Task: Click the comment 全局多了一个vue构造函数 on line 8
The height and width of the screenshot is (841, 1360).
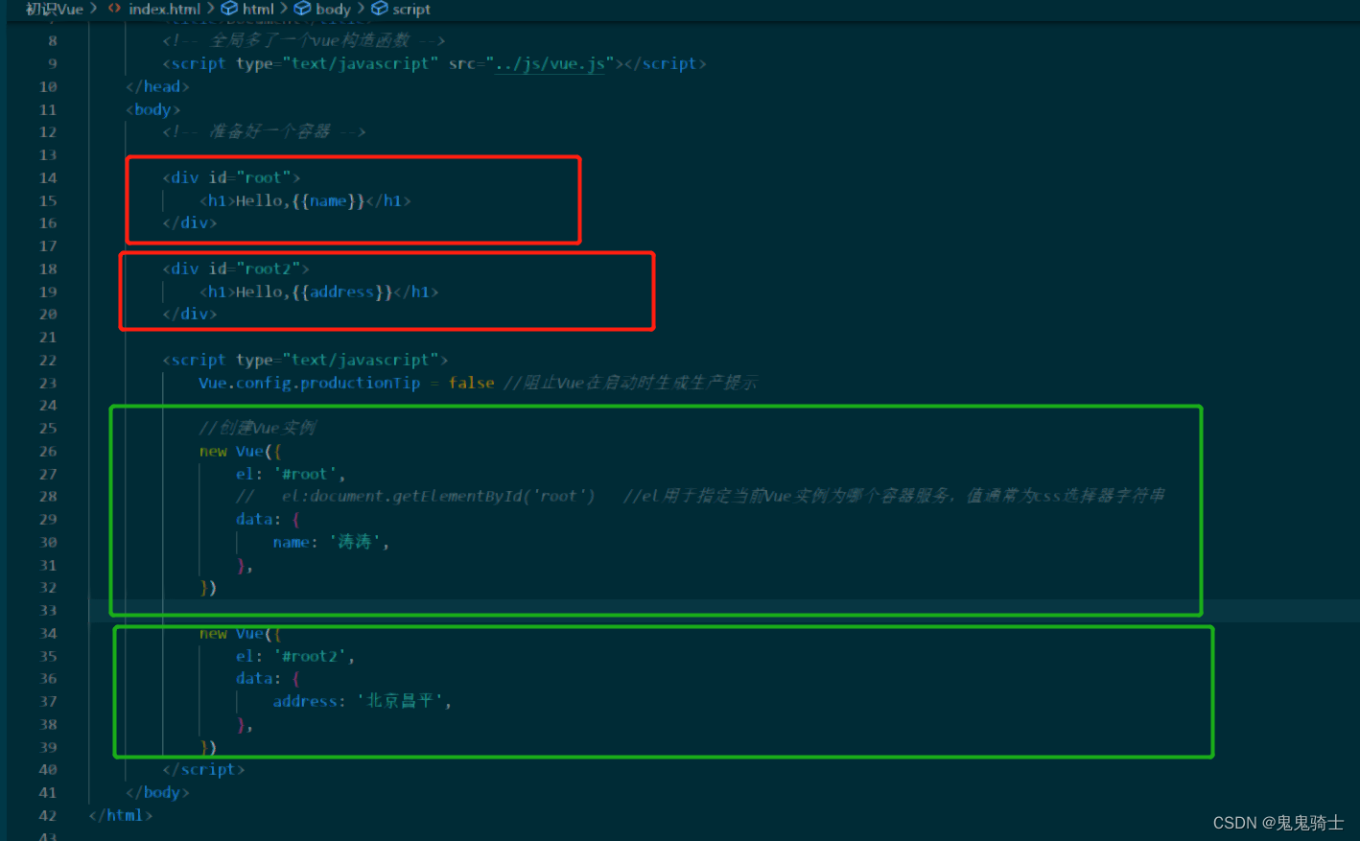Action: click(304, 40)
